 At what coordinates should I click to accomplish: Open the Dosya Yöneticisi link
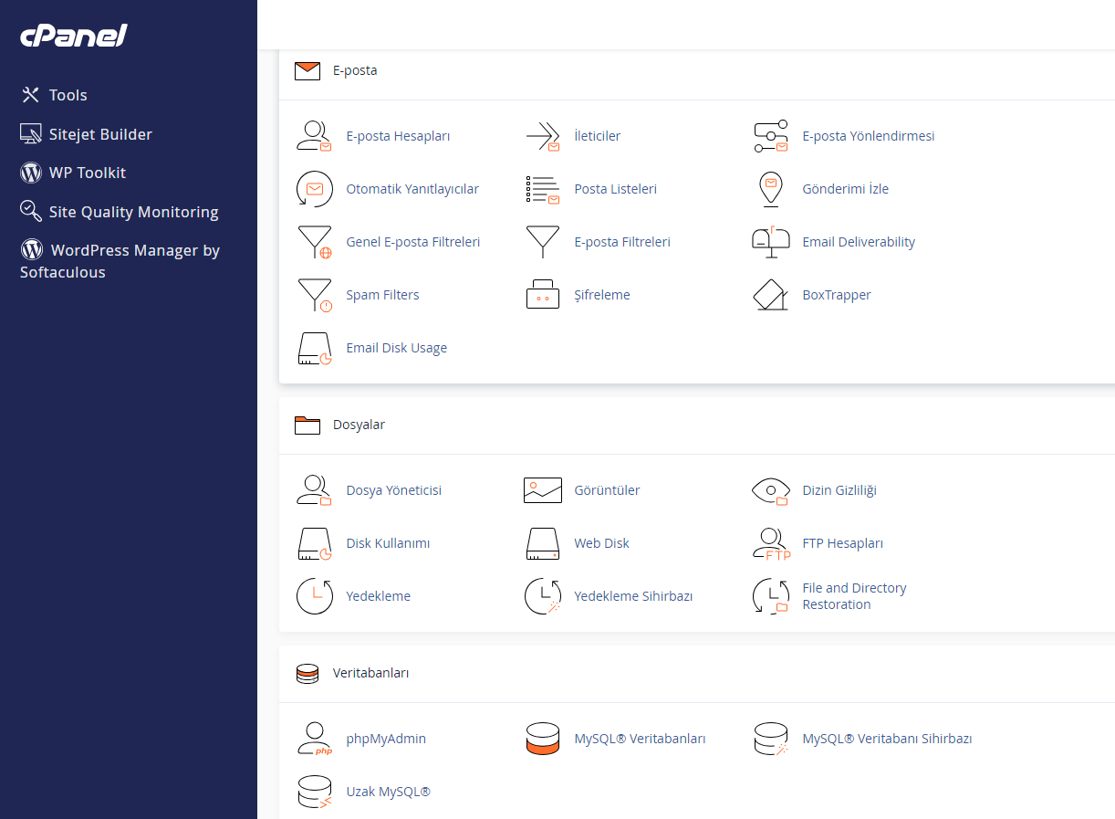(394, 490)
